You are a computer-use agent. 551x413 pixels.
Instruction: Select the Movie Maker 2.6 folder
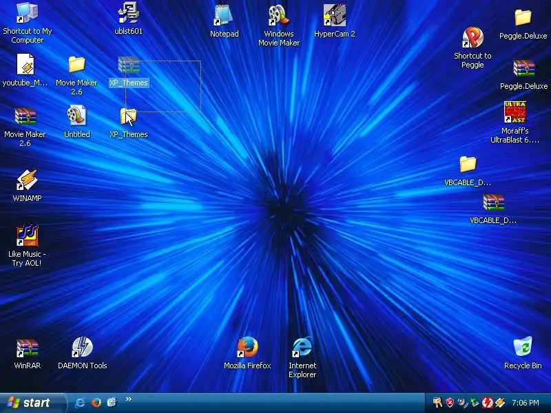(76, 64)
